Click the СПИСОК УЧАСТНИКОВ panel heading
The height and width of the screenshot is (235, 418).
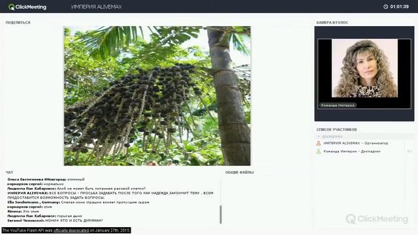[336, 129]
